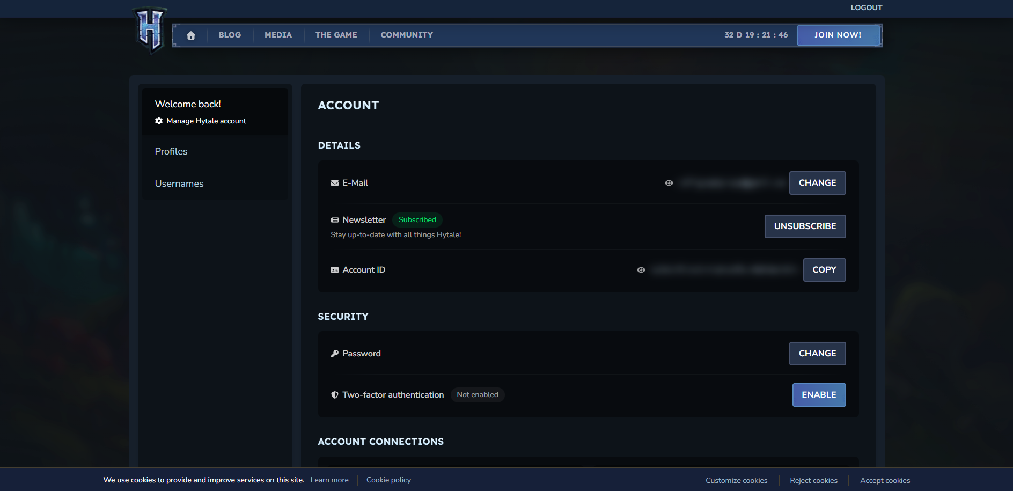Accept cookies in the banner
Viewport: 1013px width, 491px height.
pyautogui.click(x=885, y=480)
